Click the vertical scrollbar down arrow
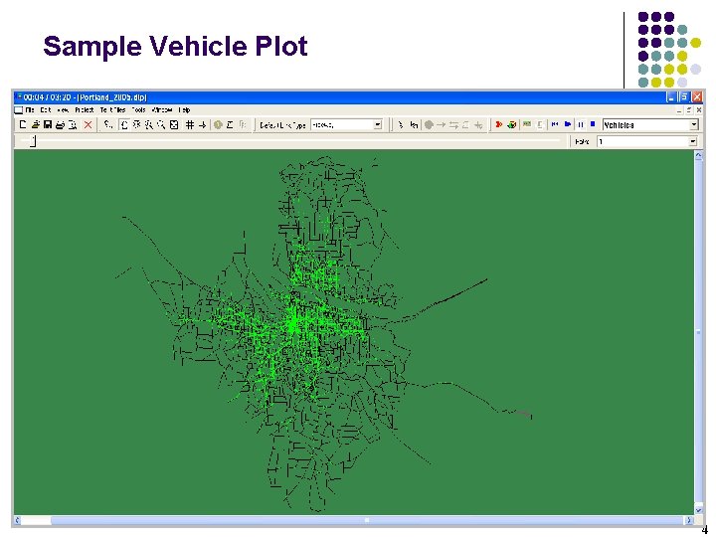 coord(699,510)
